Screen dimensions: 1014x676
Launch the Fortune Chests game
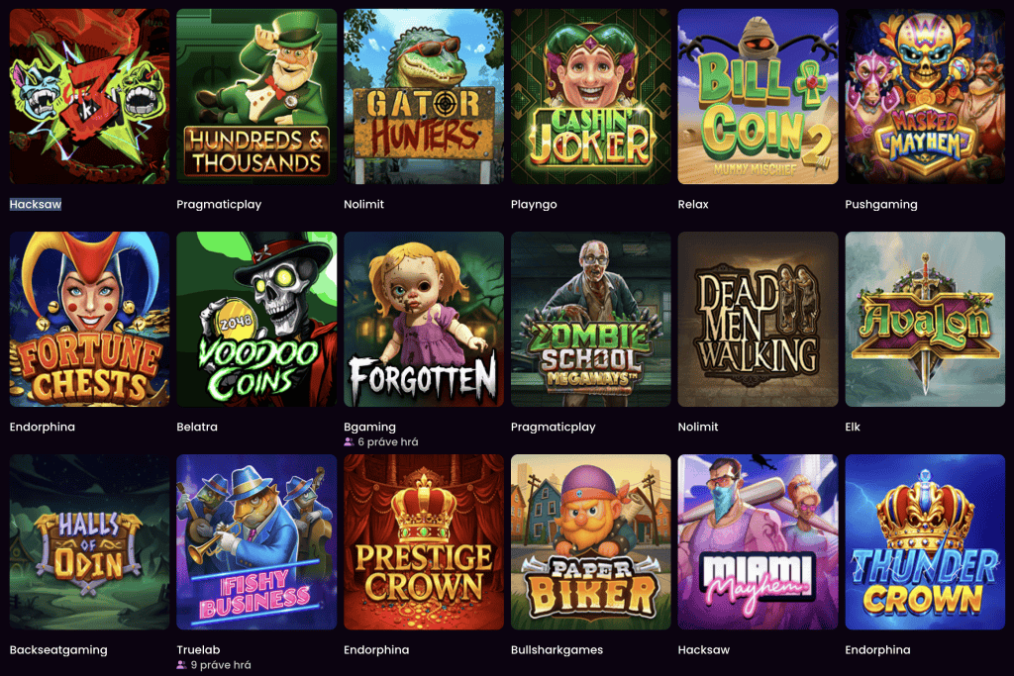click(x=89, y=320)
